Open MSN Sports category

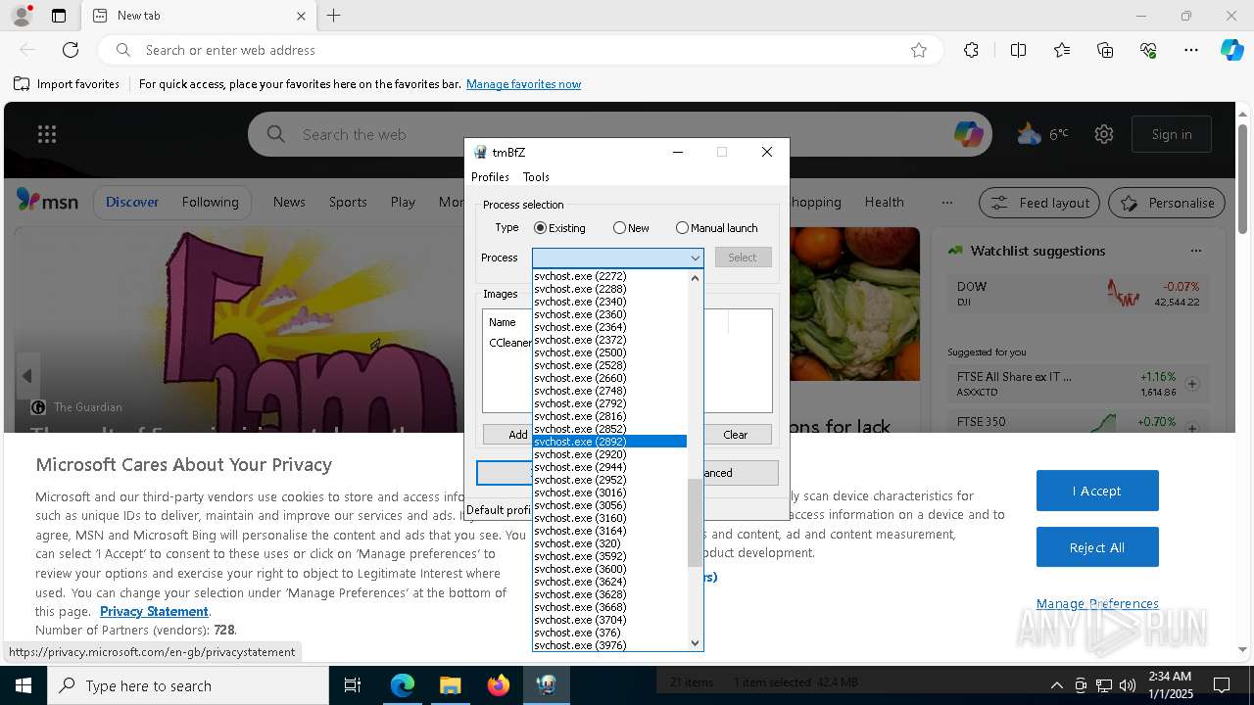[348, 202]
